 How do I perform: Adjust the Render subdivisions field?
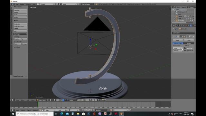tap(178, 51)
